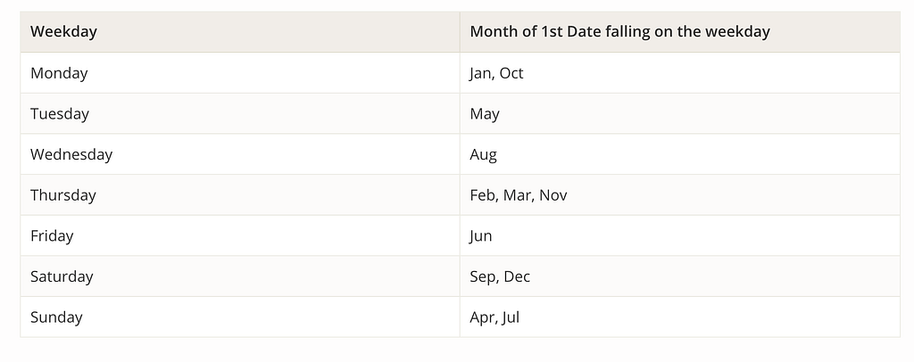
Task: Click the word Jul in Sunday row
Action: pos(510,317)
